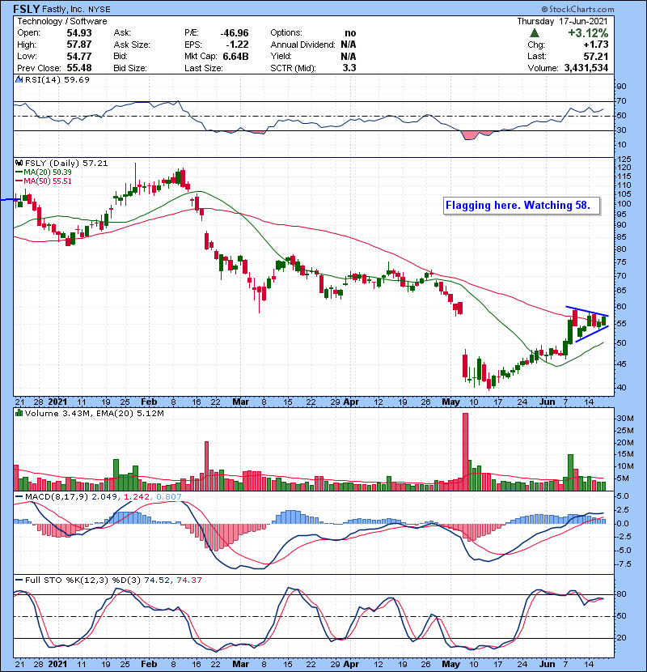Click the 2021 label on the bottom date axis
This screenshot has height=672, width=647.
57,664
